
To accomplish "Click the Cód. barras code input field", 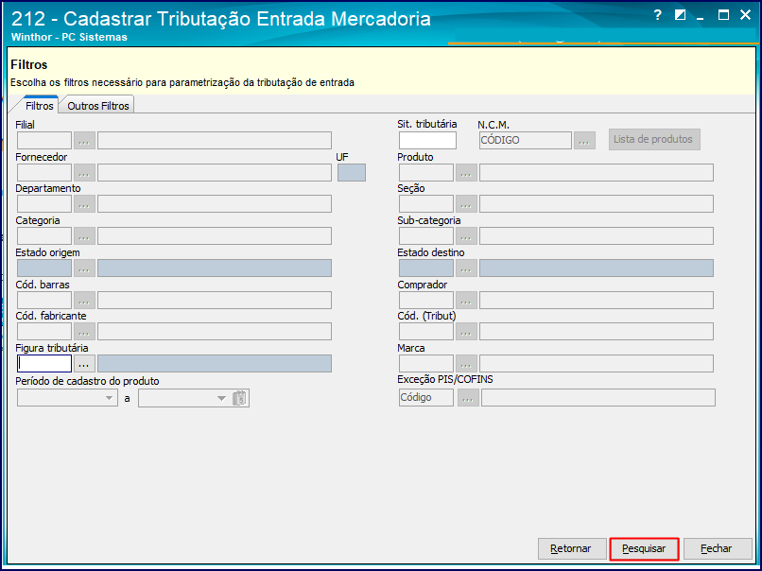I will pyautogui.click(x=44, y=301).
